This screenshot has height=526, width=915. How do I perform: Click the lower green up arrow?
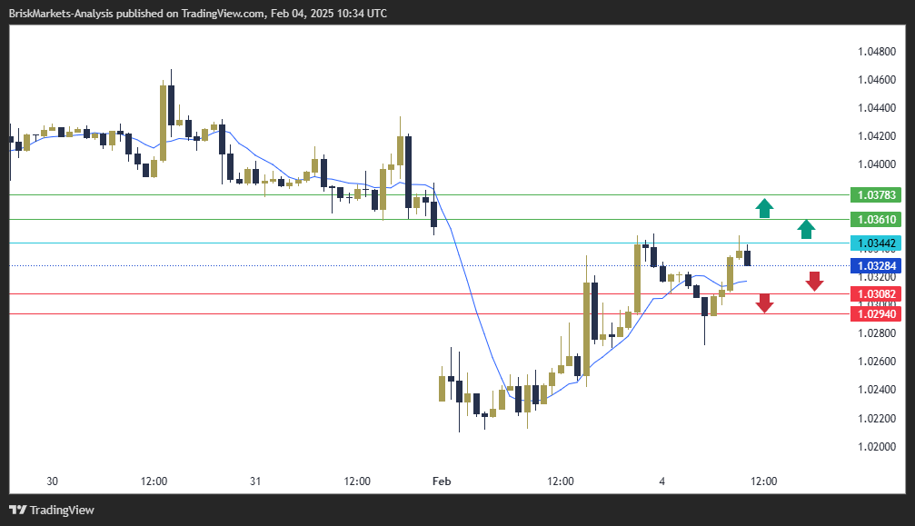806,229
